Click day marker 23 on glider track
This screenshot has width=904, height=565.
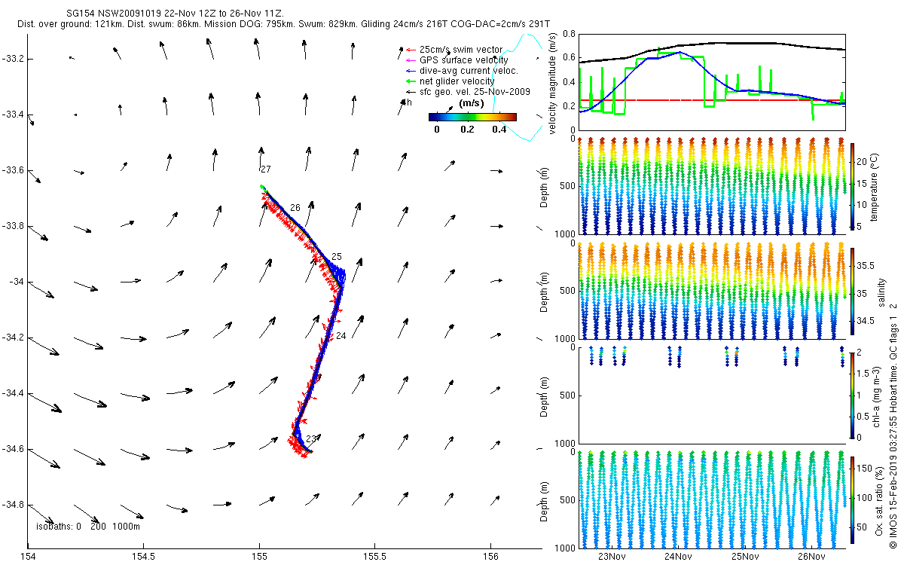coord(310,438)
